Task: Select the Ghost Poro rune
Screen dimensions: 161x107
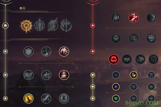Action: pyautogui.click(x=134, y=38)
